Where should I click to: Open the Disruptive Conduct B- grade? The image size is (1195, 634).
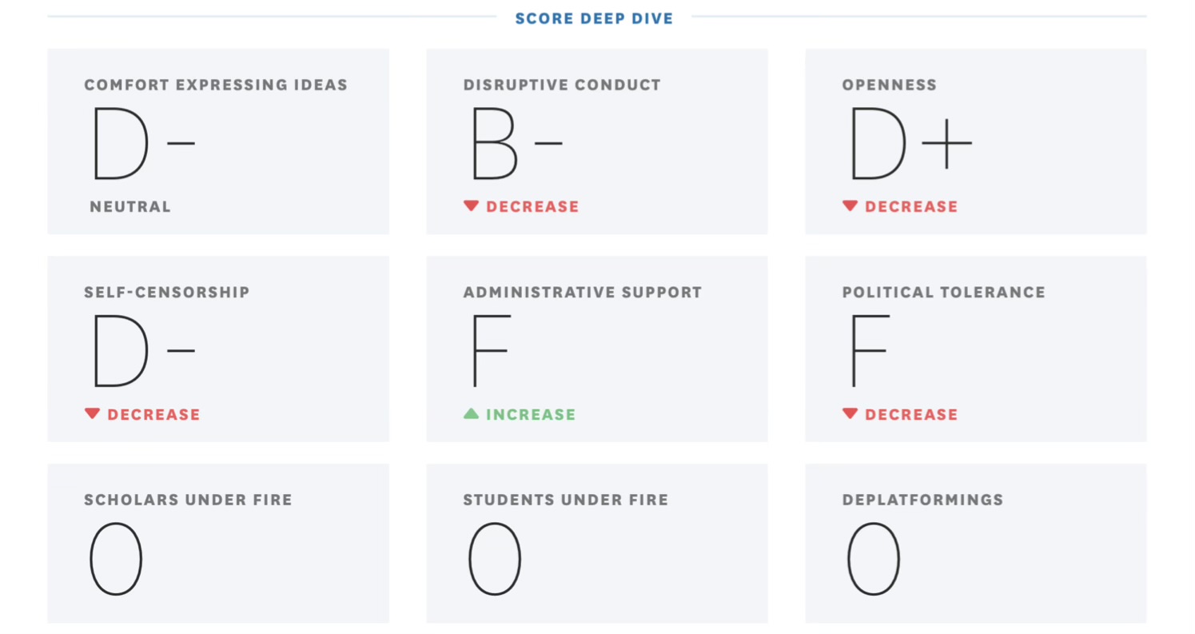[516, 144]
